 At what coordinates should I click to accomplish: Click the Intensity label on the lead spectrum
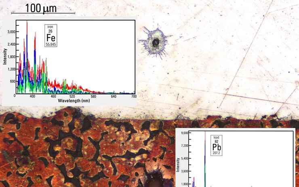pyautogui.click(x=178, y=165)
